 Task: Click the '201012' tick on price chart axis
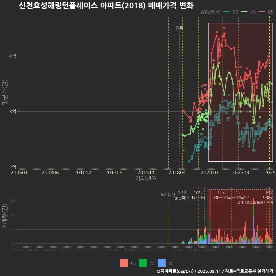83,172
